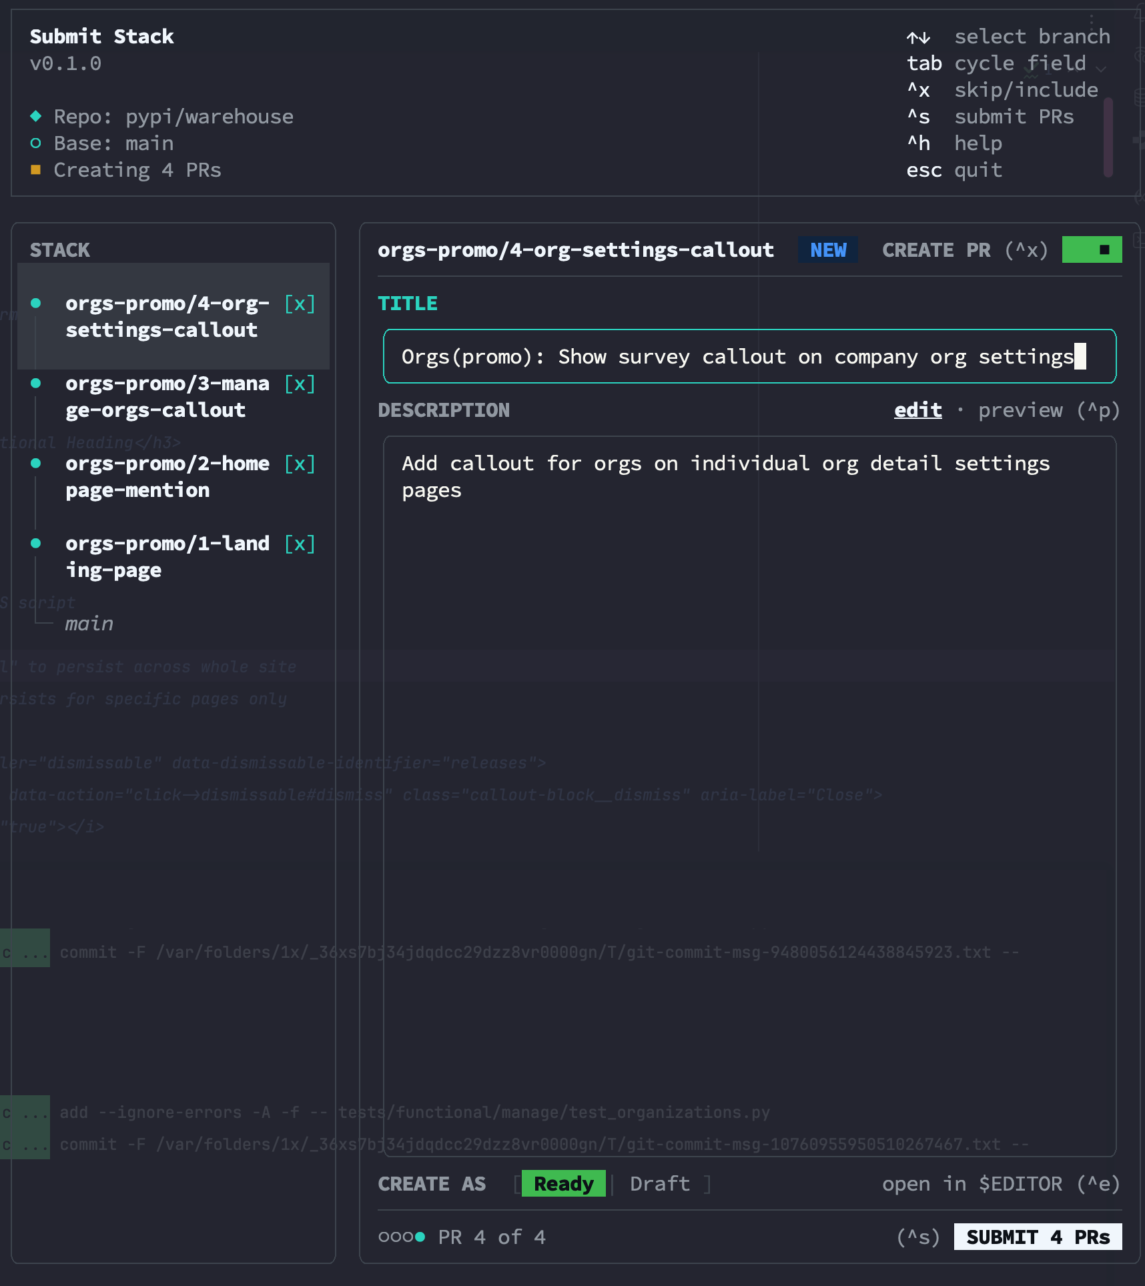Select the Ready option under CREATE AS

564,1183
